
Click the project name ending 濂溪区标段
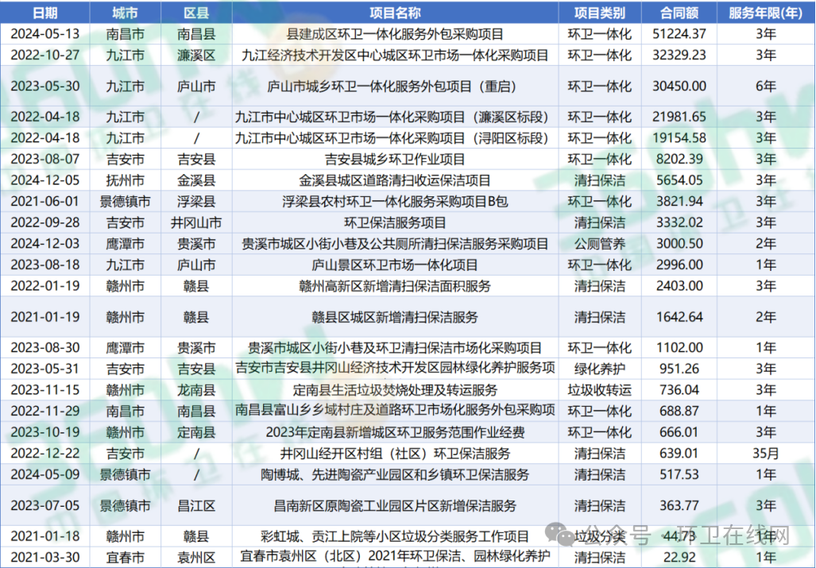395,117
